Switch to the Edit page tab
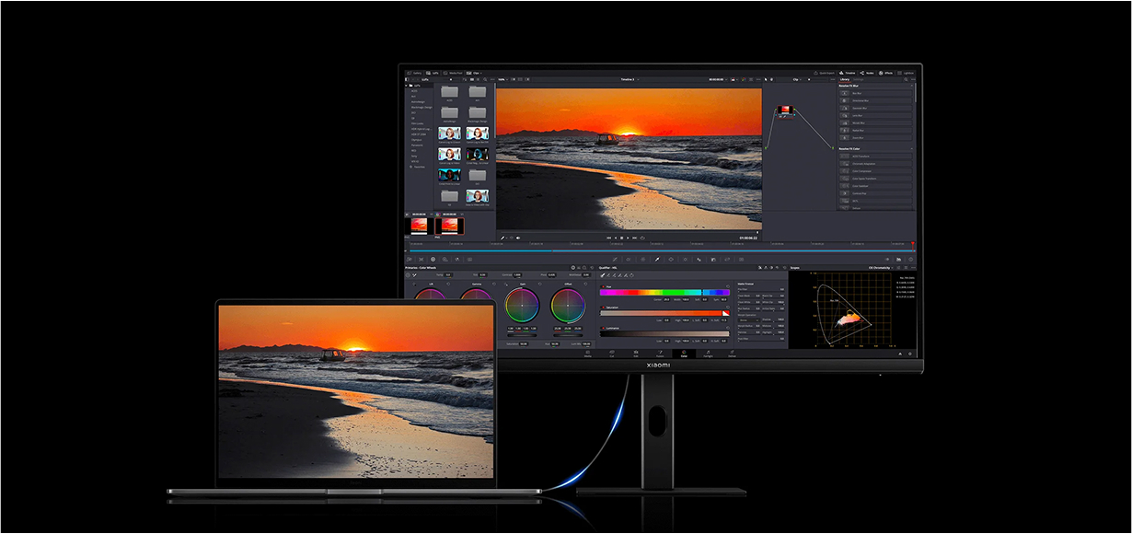The width and height of the screenshot is (1132, 534). click(636, 353)
